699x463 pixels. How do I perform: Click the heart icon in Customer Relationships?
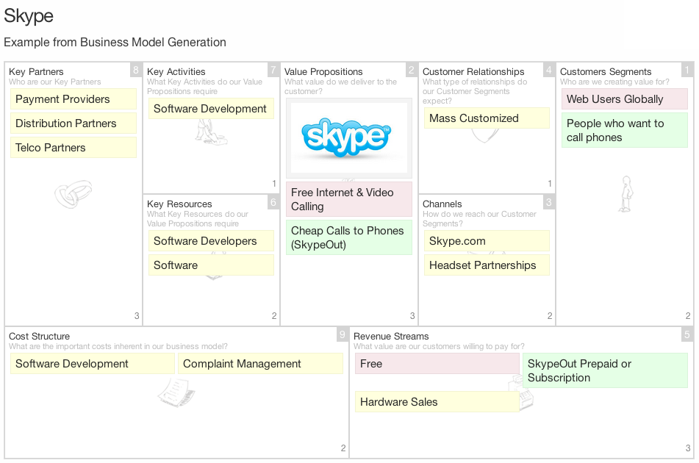click(485, 135)
